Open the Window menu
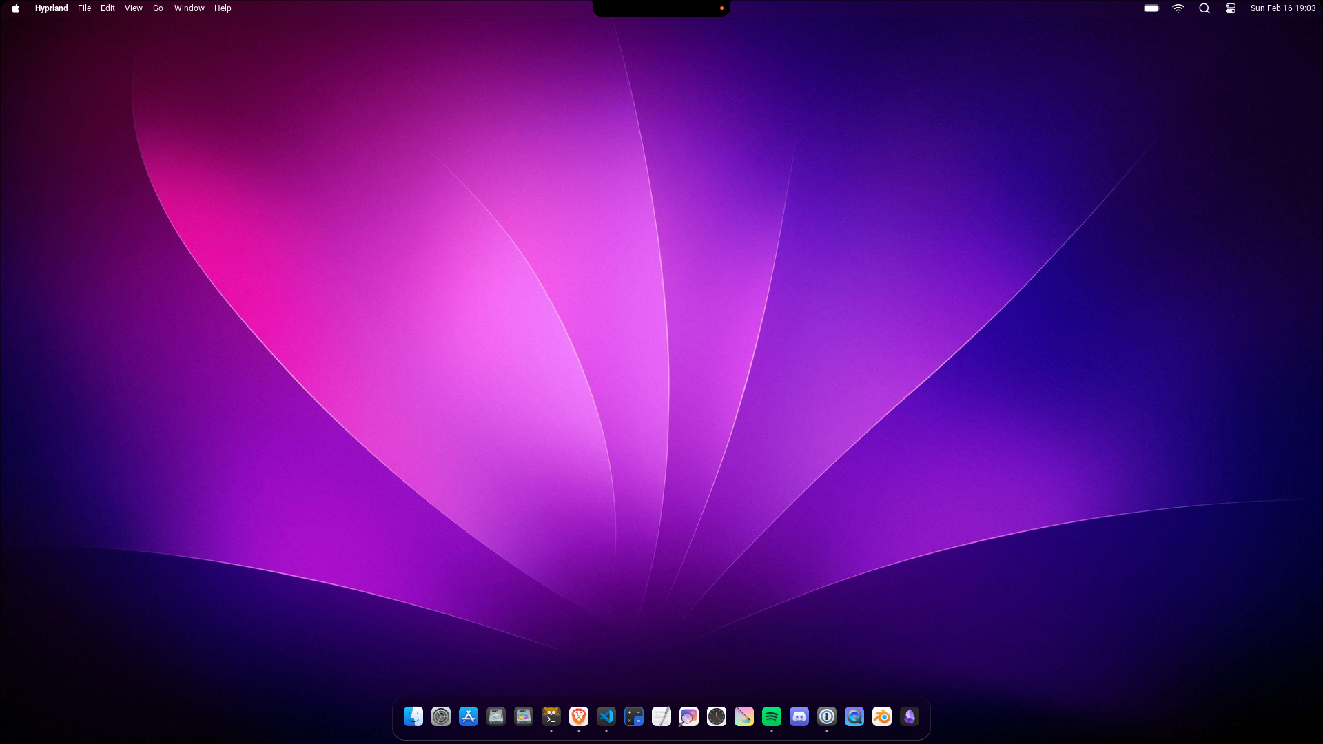The width and height of the screenshot is (1323, 744). pos(189,8)
